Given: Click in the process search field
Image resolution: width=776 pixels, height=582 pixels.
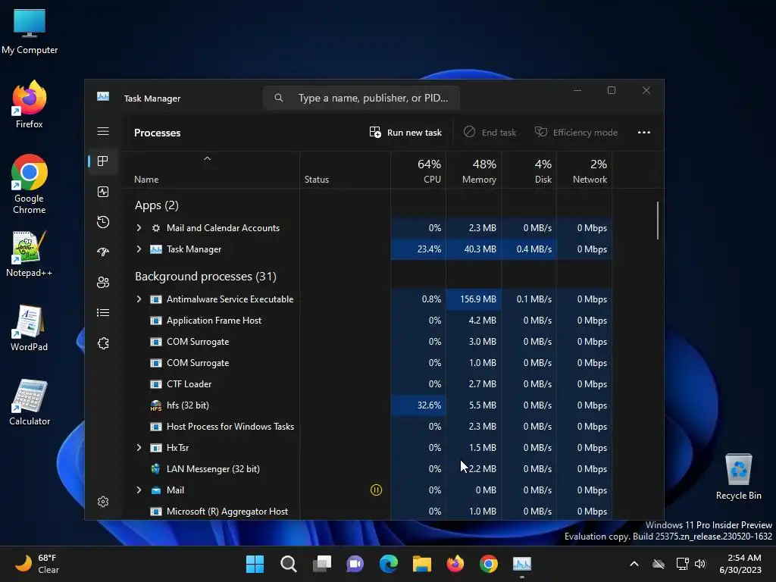Looking at the screenshot, I should [361, 98].
